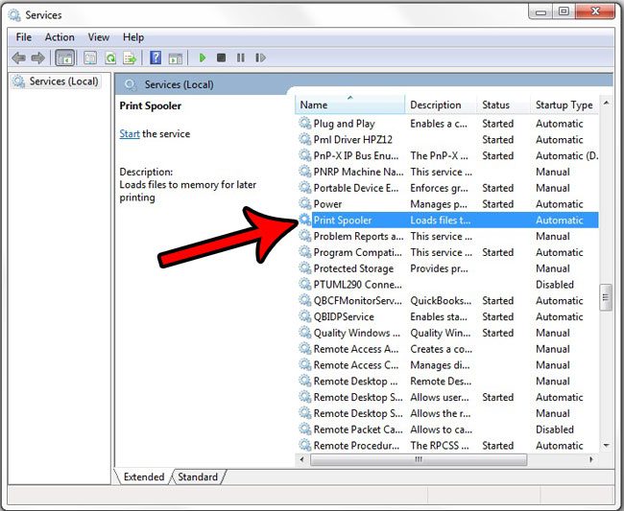Open Properties from the toolbar icon

tap(89, 58)
